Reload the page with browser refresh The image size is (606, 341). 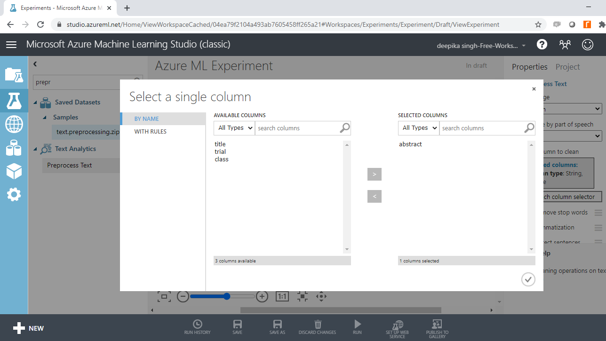coord(40,24)
